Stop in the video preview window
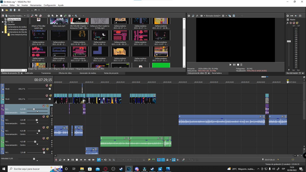Screen dimensions: 306x172 pyautogui.click(x=238, y=65)
